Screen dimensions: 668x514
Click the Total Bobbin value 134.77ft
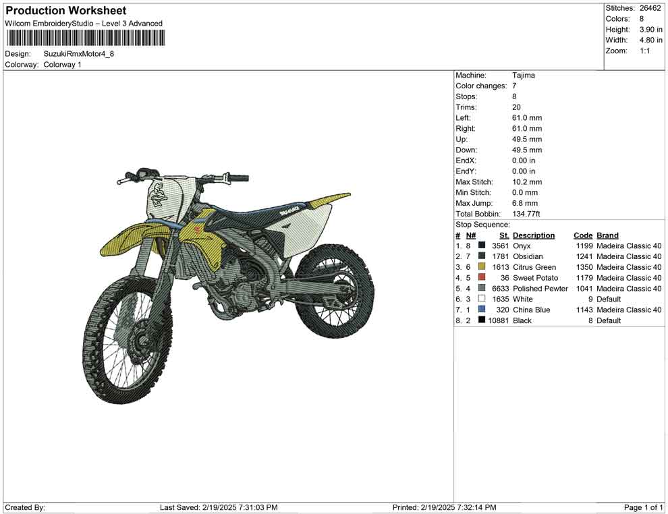coord(526,214)
